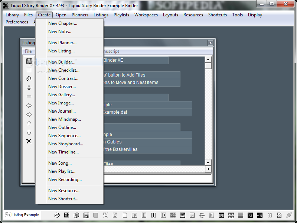Choose New Resource... menu item
The image size is (297, 223).
click(x=64, y=190)
